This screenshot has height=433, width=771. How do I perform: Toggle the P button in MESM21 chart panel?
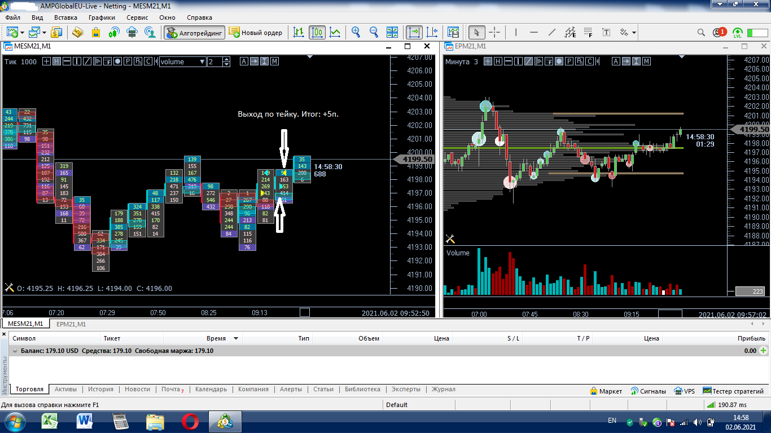(128, 61)
